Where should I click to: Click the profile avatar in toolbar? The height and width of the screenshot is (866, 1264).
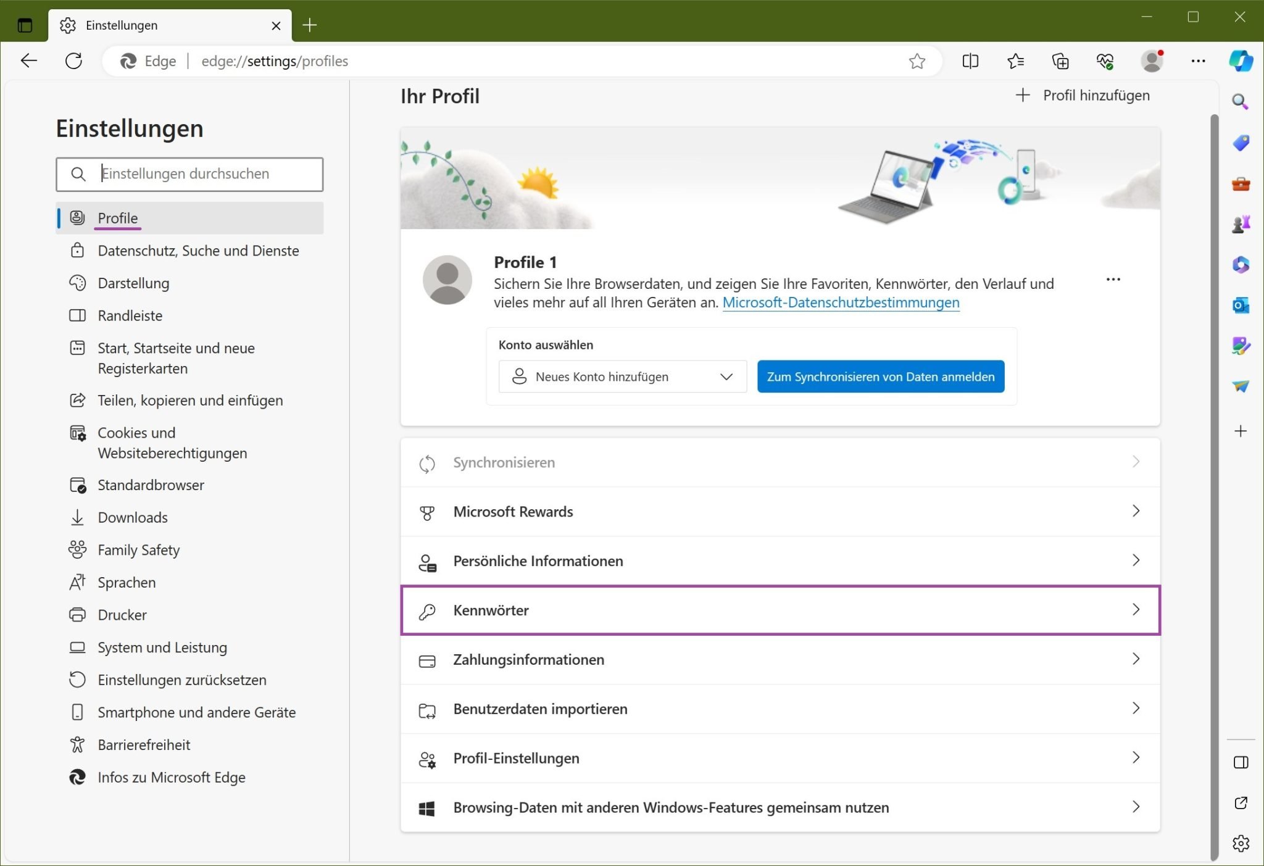click(x=1152, y=61)
